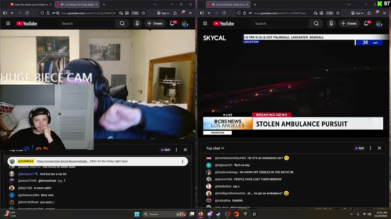Screen dimensions: 391x219
Task: Go back in the right browser window
Action: click(209, 13)
